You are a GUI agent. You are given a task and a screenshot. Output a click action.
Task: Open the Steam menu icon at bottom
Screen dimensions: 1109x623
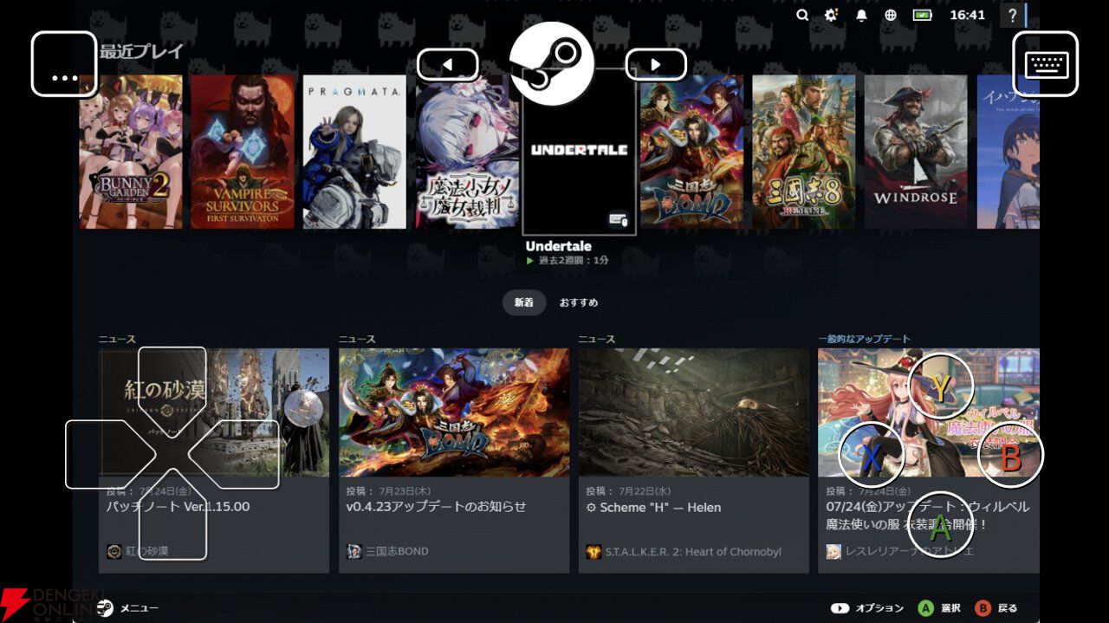tap(105, 608)
